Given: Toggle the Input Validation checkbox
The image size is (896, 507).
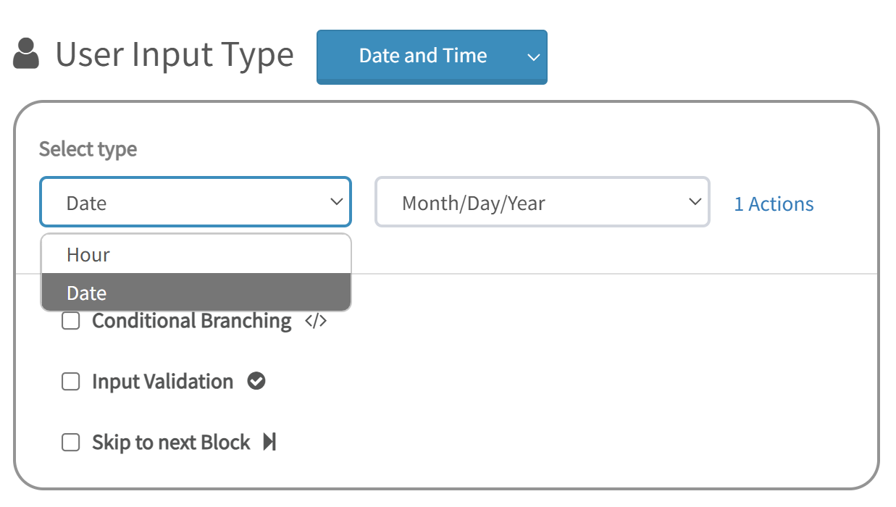Looking at the screenshot, I should [x=70, y=382].
